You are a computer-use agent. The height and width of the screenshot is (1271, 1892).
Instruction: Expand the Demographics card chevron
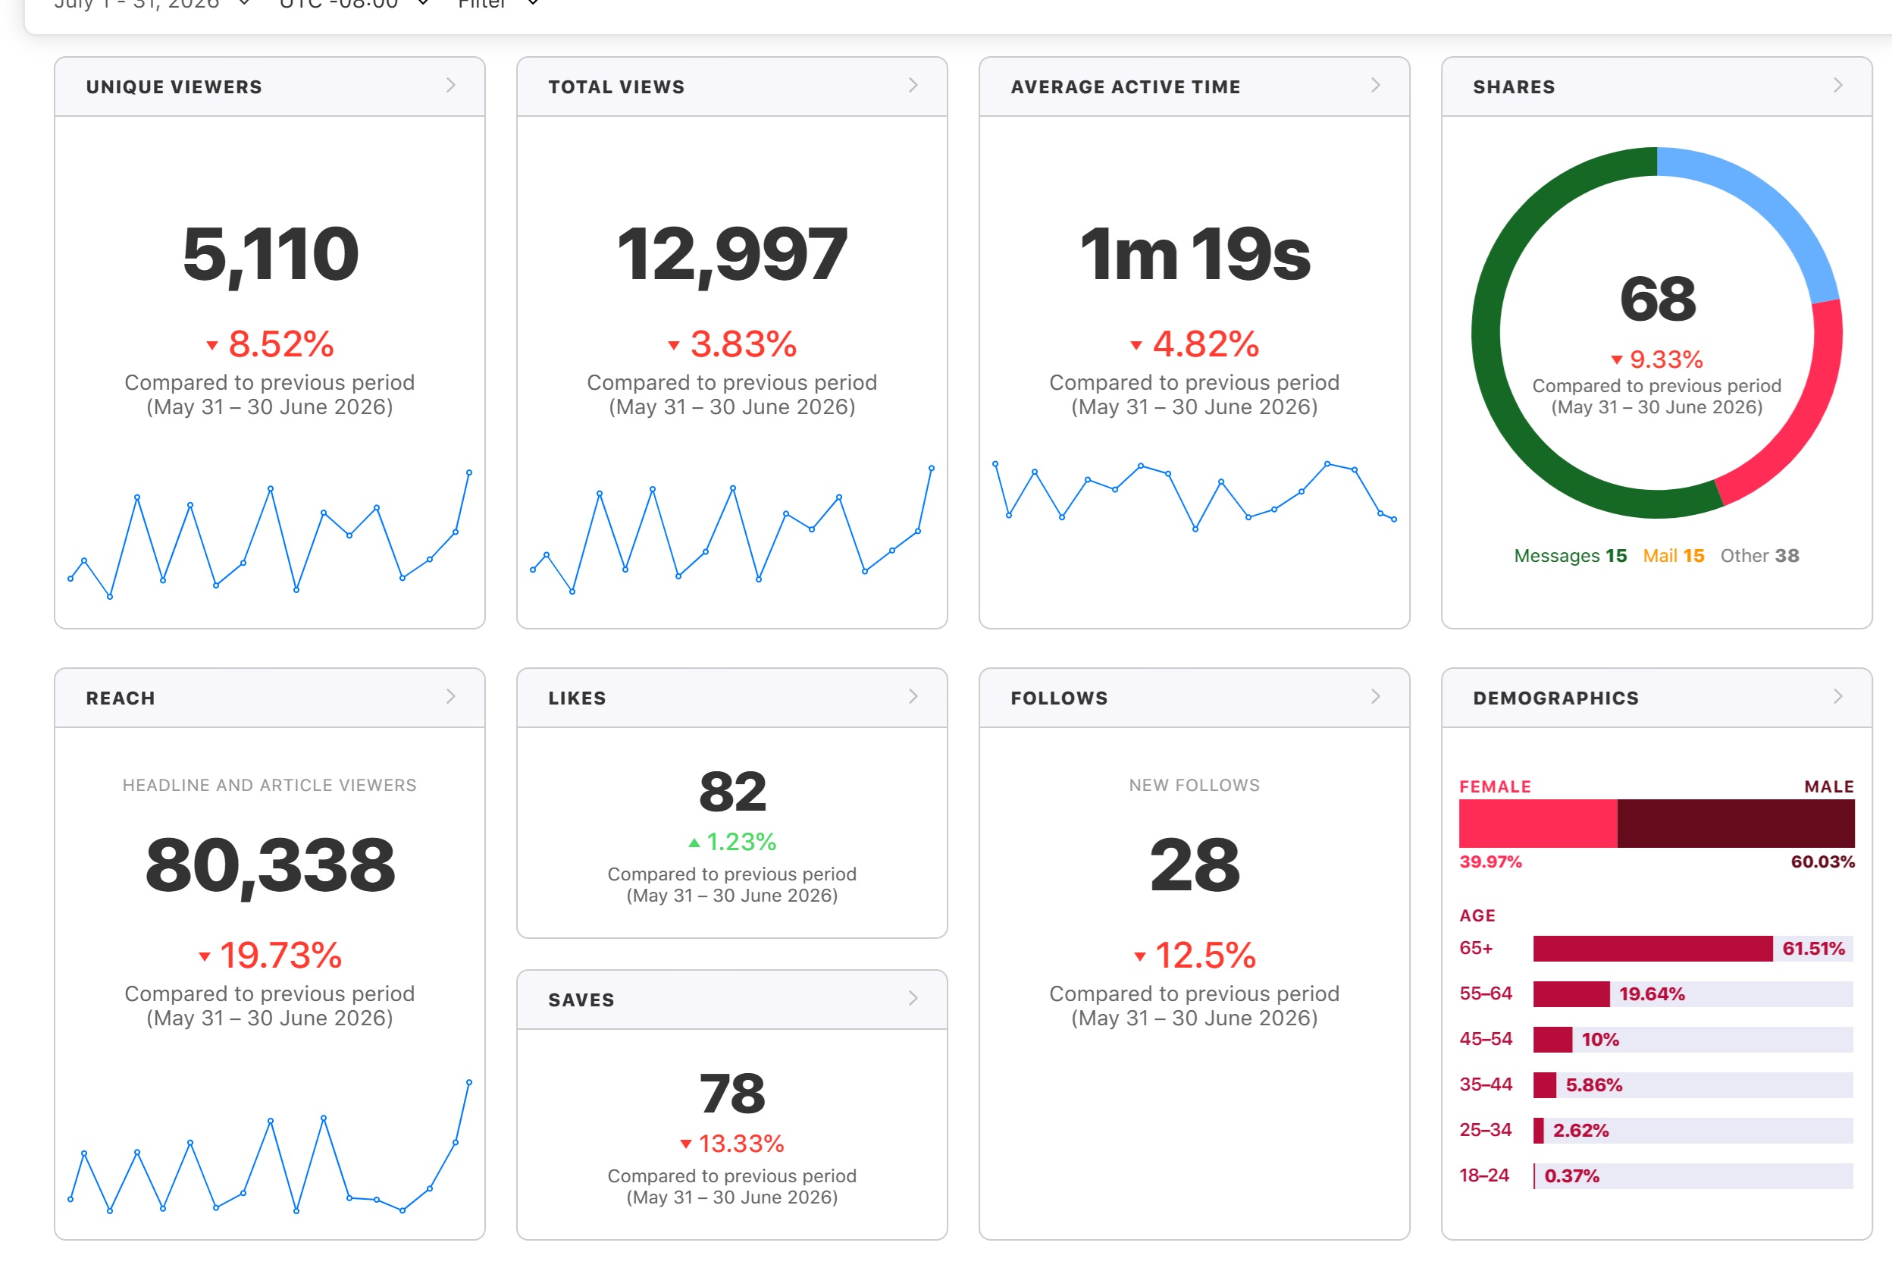(x=1837, y=696)
